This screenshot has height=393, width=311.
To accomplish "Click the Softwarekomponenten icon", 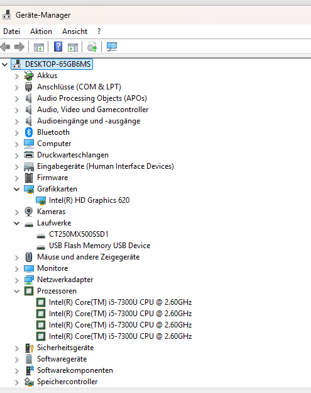I will (x=30, y=370).
